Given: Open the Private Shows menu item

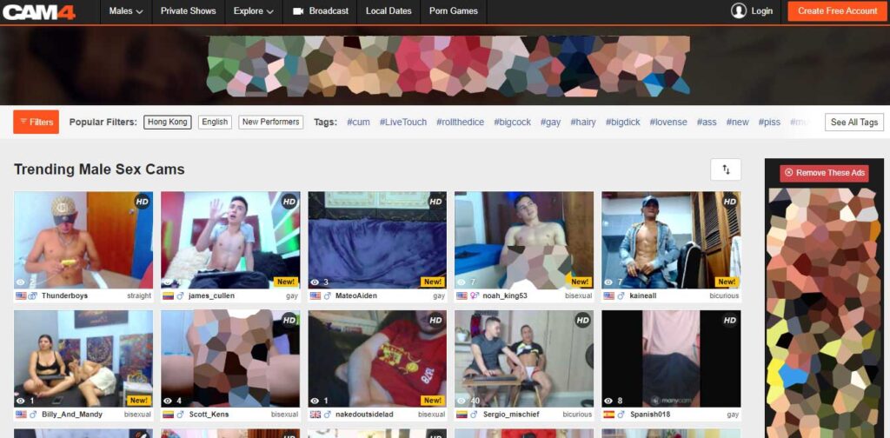Looking at the screenshot, I should tap(188, 11).
